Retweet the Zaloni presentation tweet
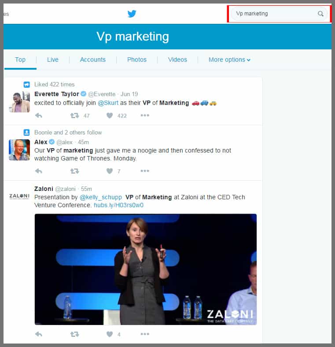The image size is (335, 347). click(x=75, y=334)
